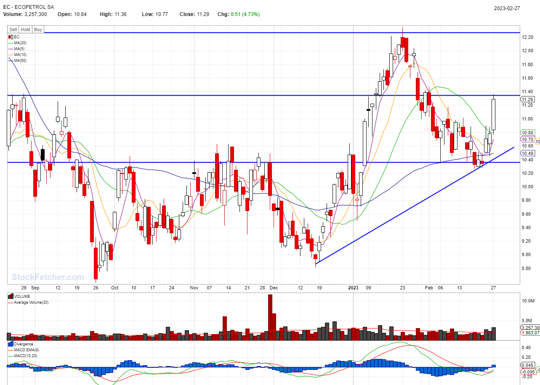Click the red MACD EMA(9) legend line
This screenshot has width=540, height=385.
pos(11,350)
